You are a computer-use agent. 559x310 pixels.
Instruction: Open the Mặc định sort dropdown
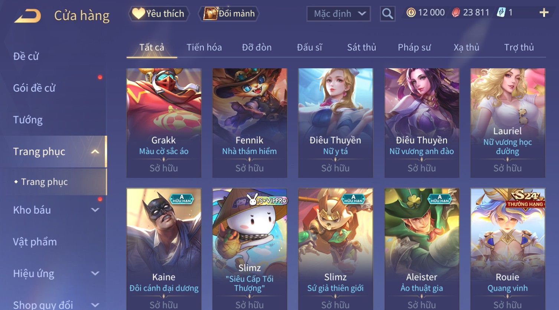(x=339, y=14)
